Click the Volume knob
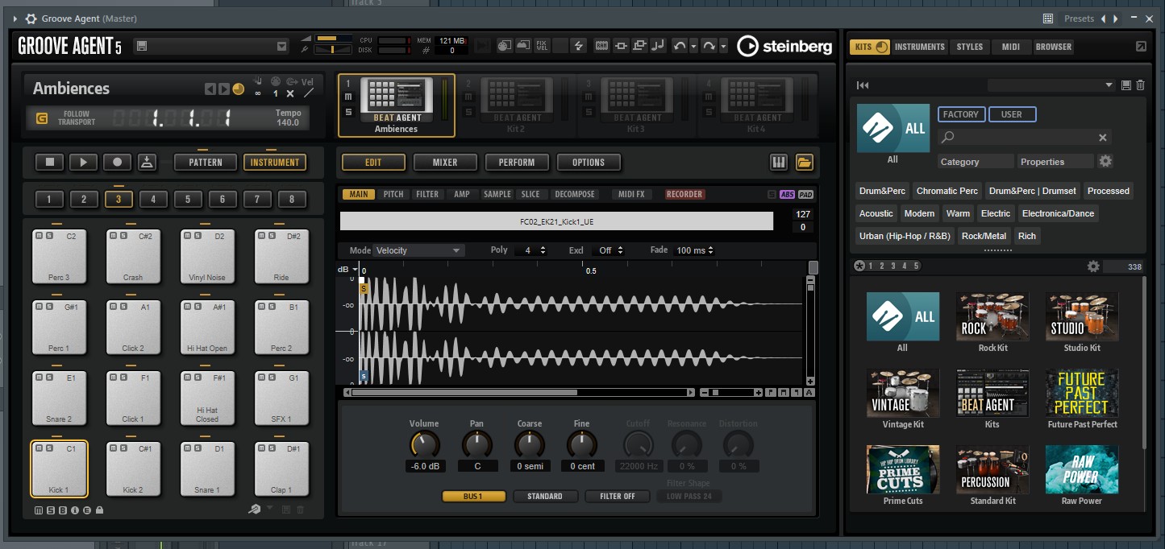Screen dimensions: 1165x549 pos(424,444)
